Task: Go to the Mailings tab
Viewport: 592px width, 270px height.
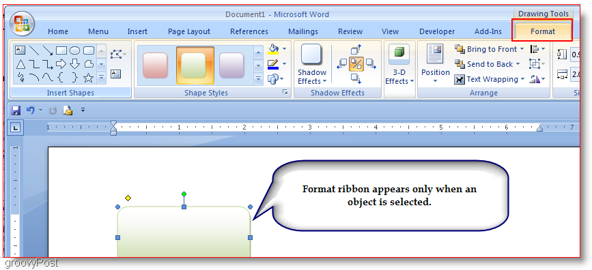Action: click(x=303, y=31)
